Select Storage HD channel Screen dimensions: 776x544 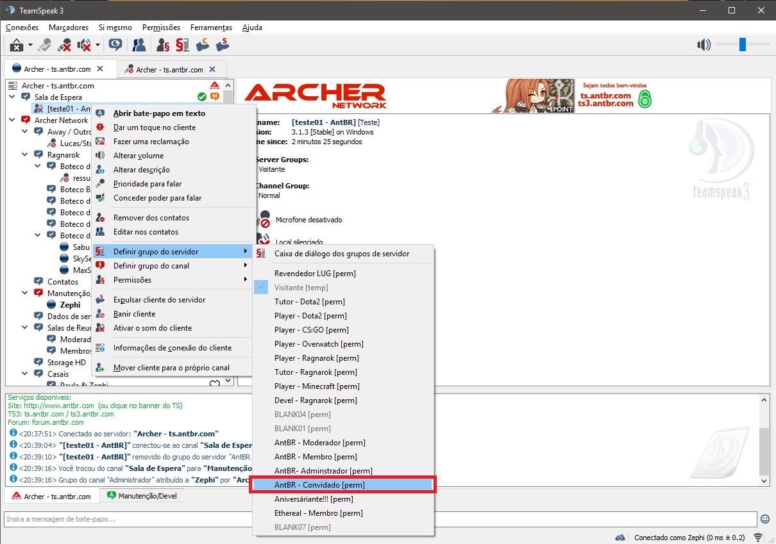67,362
